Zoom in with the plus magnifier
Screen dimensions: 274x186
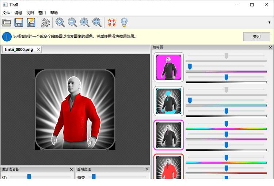[60, 23]
